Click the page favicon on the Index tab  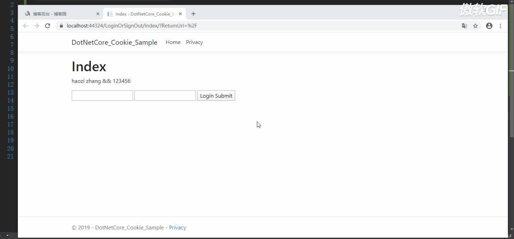tap(110, 14)
